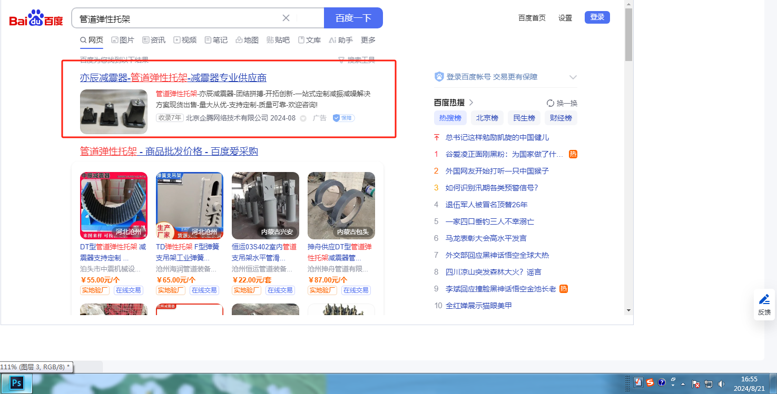Switch to the 北京榜 tab

[x=487, y=118]
